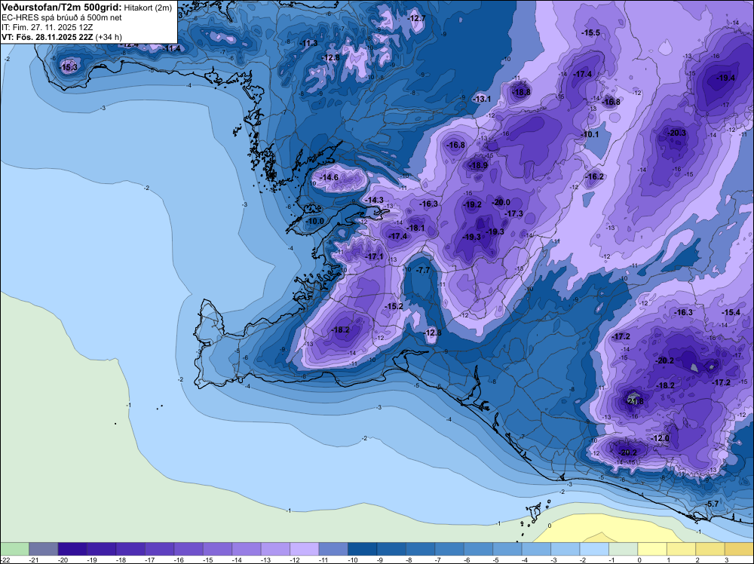Click the -18.9 temperature value
Screen dimensions: 754x564
click(x=479, y=165)
